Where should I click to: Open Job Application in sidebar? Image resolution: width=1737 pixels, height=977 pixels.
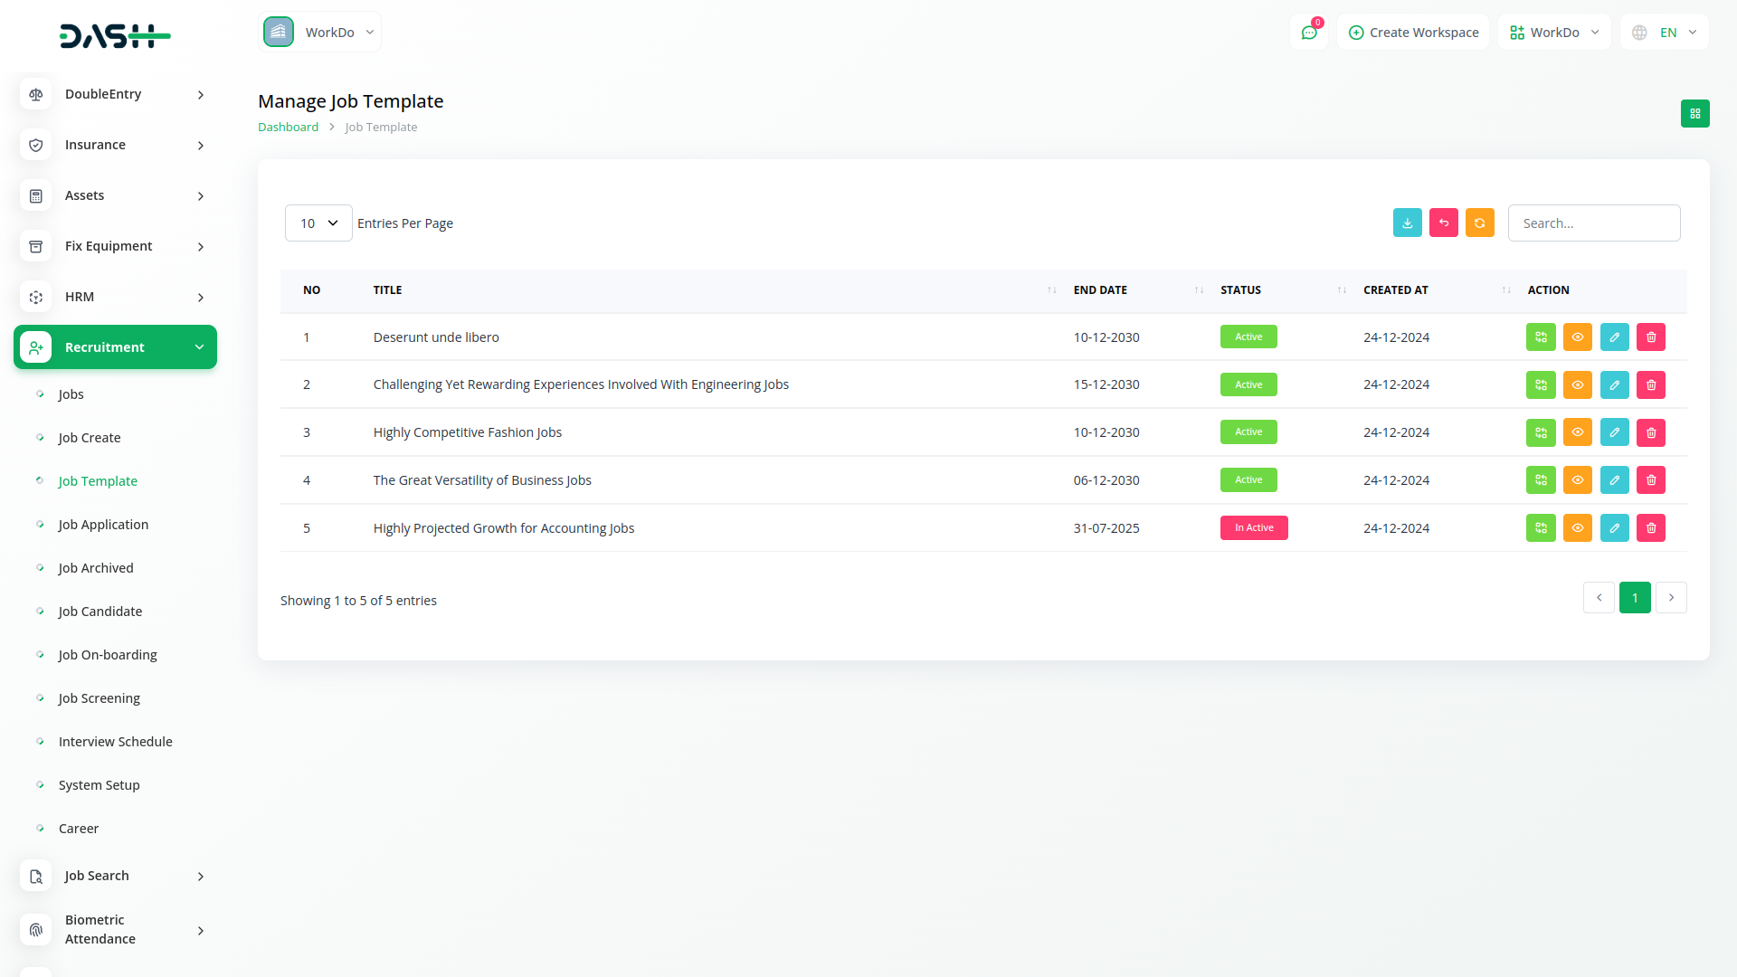click(x=103, y=525)
